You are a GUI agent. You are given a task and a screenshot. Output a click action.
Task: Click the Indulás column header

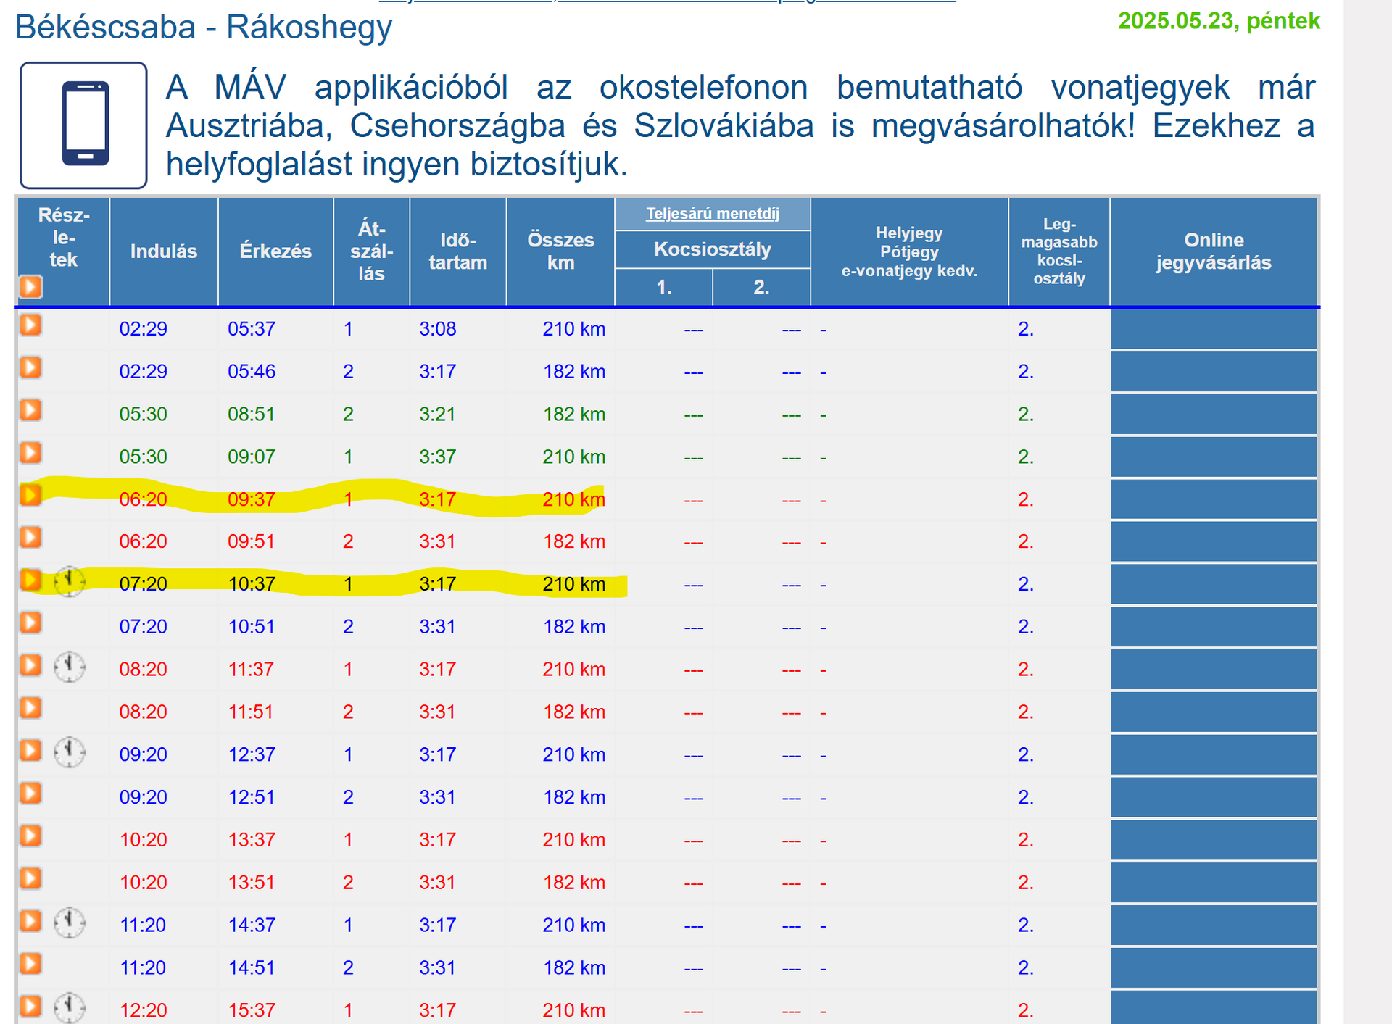pos(163,251)
